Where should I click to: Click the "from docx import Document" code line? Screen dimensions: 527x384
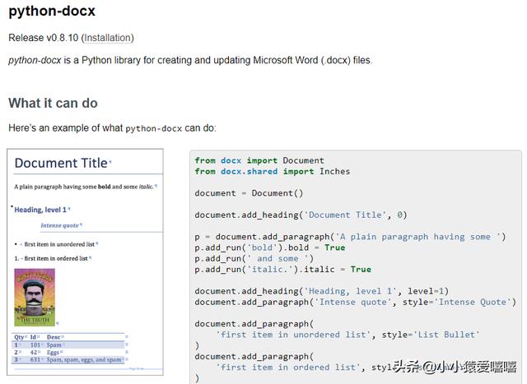point(259,160)
